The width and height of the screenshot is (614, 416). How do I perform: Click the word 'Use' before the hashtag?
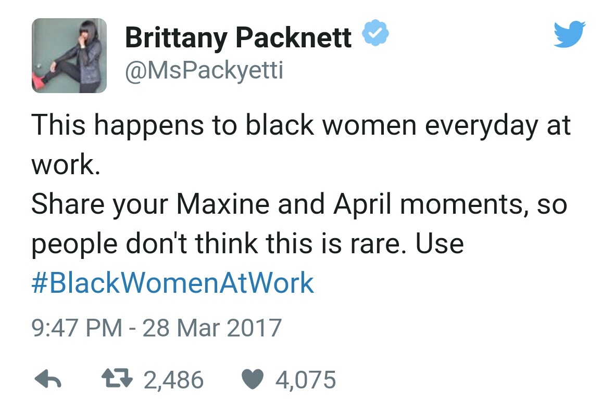pyautogui.click(x=440, y=243)
